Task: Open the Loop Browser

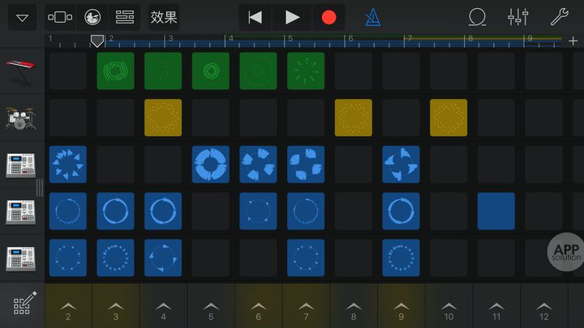Action: [479, 17]
